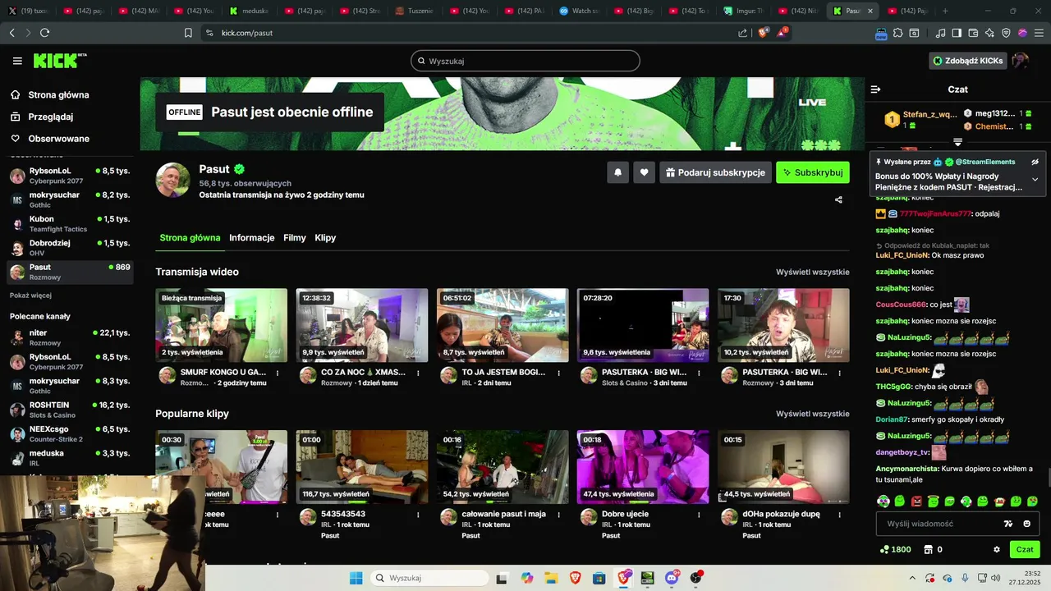Click the Brave Shields lion icon
Screen dimensions: 1051x591
pyautogui.click(x=763, y=33)
